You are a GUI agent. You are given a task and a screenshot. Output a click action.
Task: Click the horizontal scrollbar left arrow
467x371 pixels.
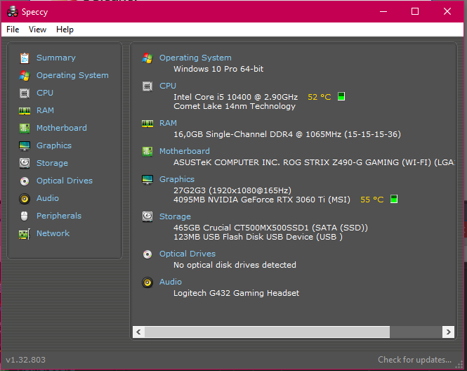[138, 332]
